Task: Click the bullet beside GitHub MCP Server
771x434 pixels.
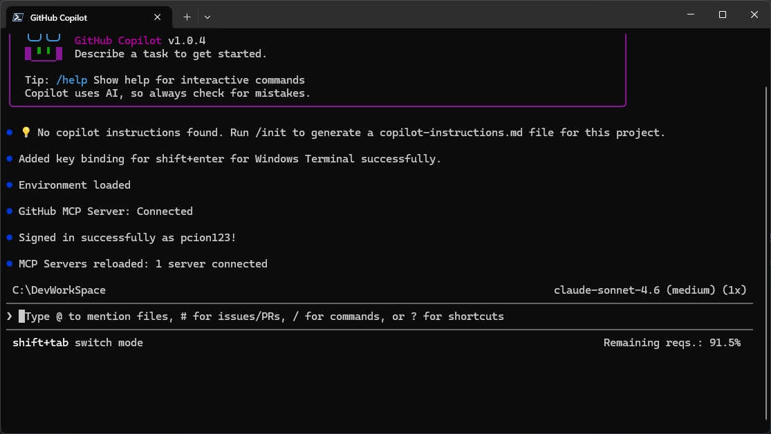Action: pyautogui.click(x=10, y=211)
